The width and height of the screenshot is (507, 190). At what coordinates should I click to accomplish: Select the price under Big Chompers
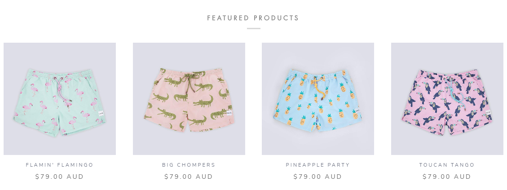[x=189, y=177]
